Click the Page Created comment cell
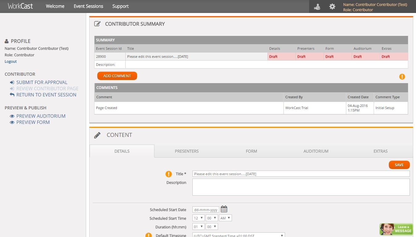 click(x=189, y=108)
